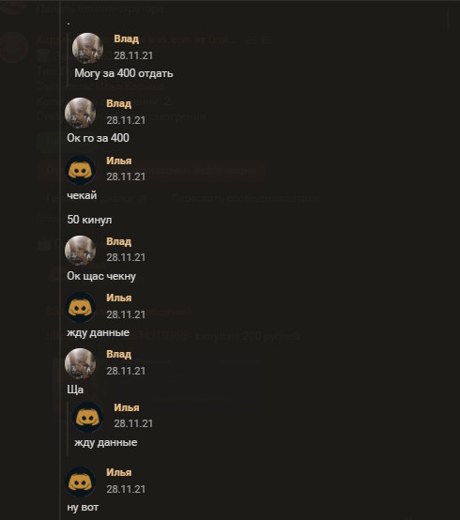Open Влад's avatar above 'Ок го за 400'
This screenshot has width=460, height=520.
(80, 113)
